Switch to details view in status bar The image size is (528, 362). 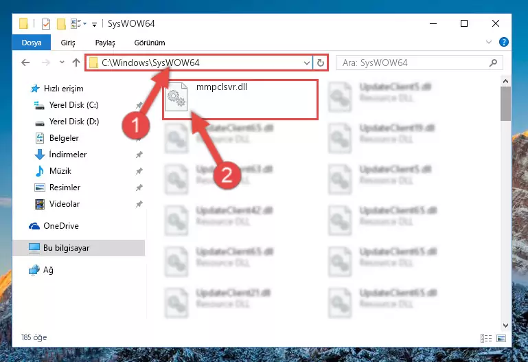point(486,338)
